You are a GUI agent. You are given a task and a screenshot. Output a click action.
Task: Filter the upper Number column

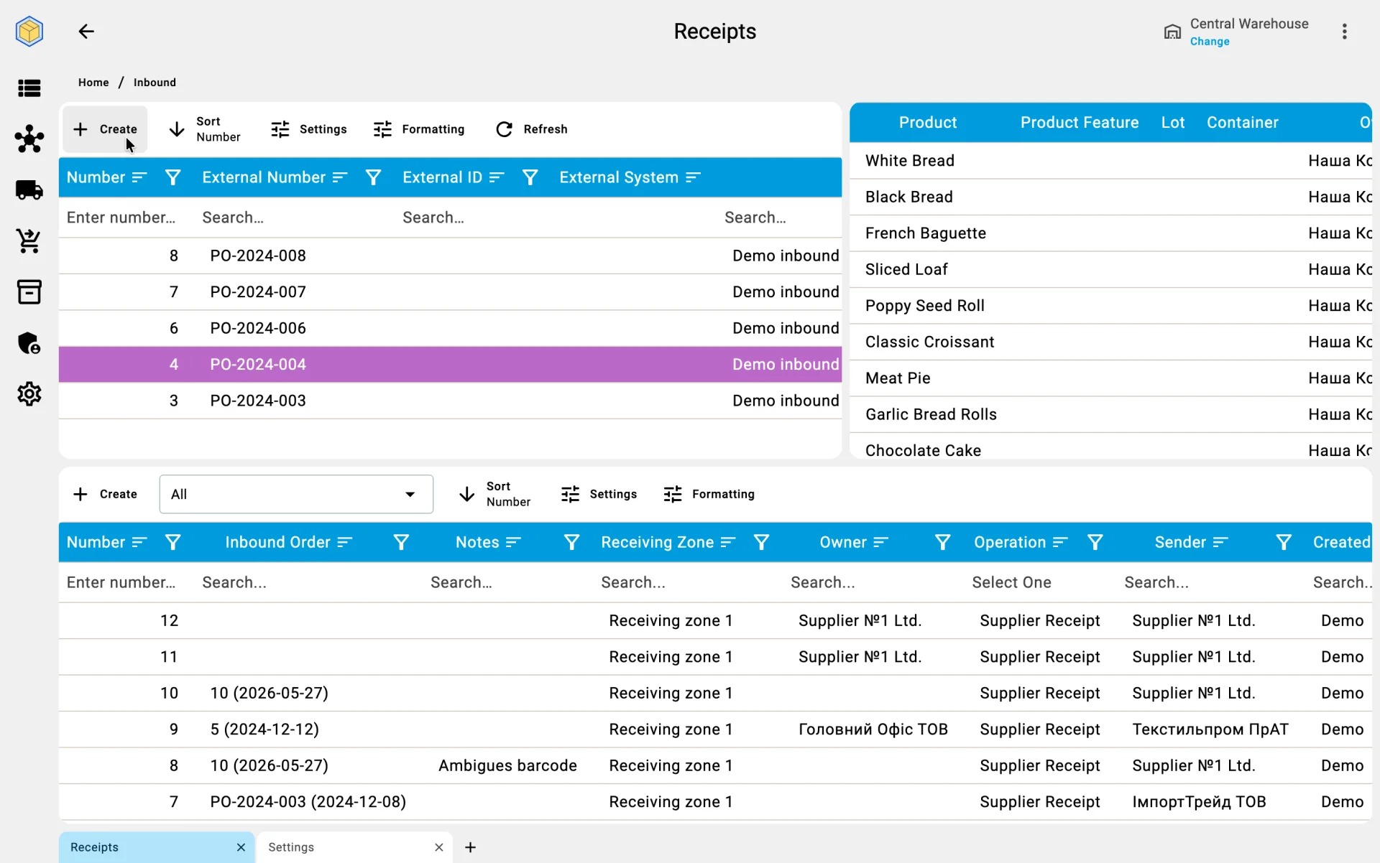[x=172, y=177]
